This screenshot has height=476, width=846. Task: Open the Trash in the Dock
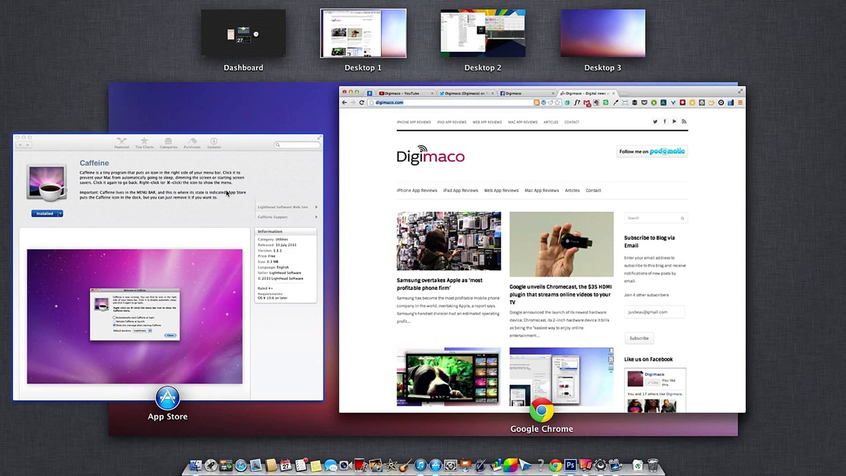pos(653,465)
